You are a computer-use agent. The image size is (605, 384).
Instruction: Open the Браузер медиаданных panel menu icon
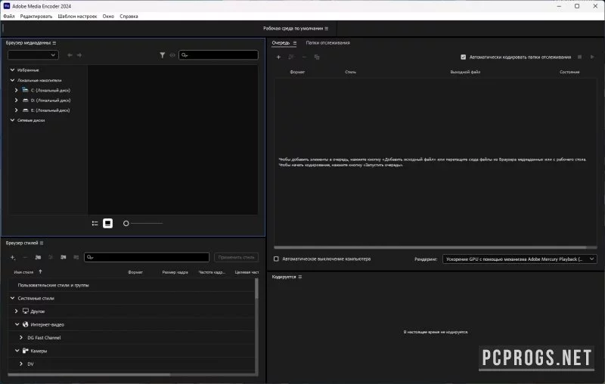tap(54, 43)
